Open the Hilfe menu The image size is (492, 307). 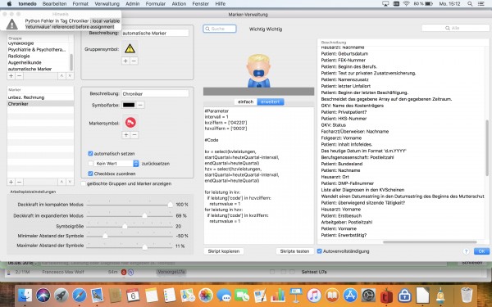pos(221,4)
